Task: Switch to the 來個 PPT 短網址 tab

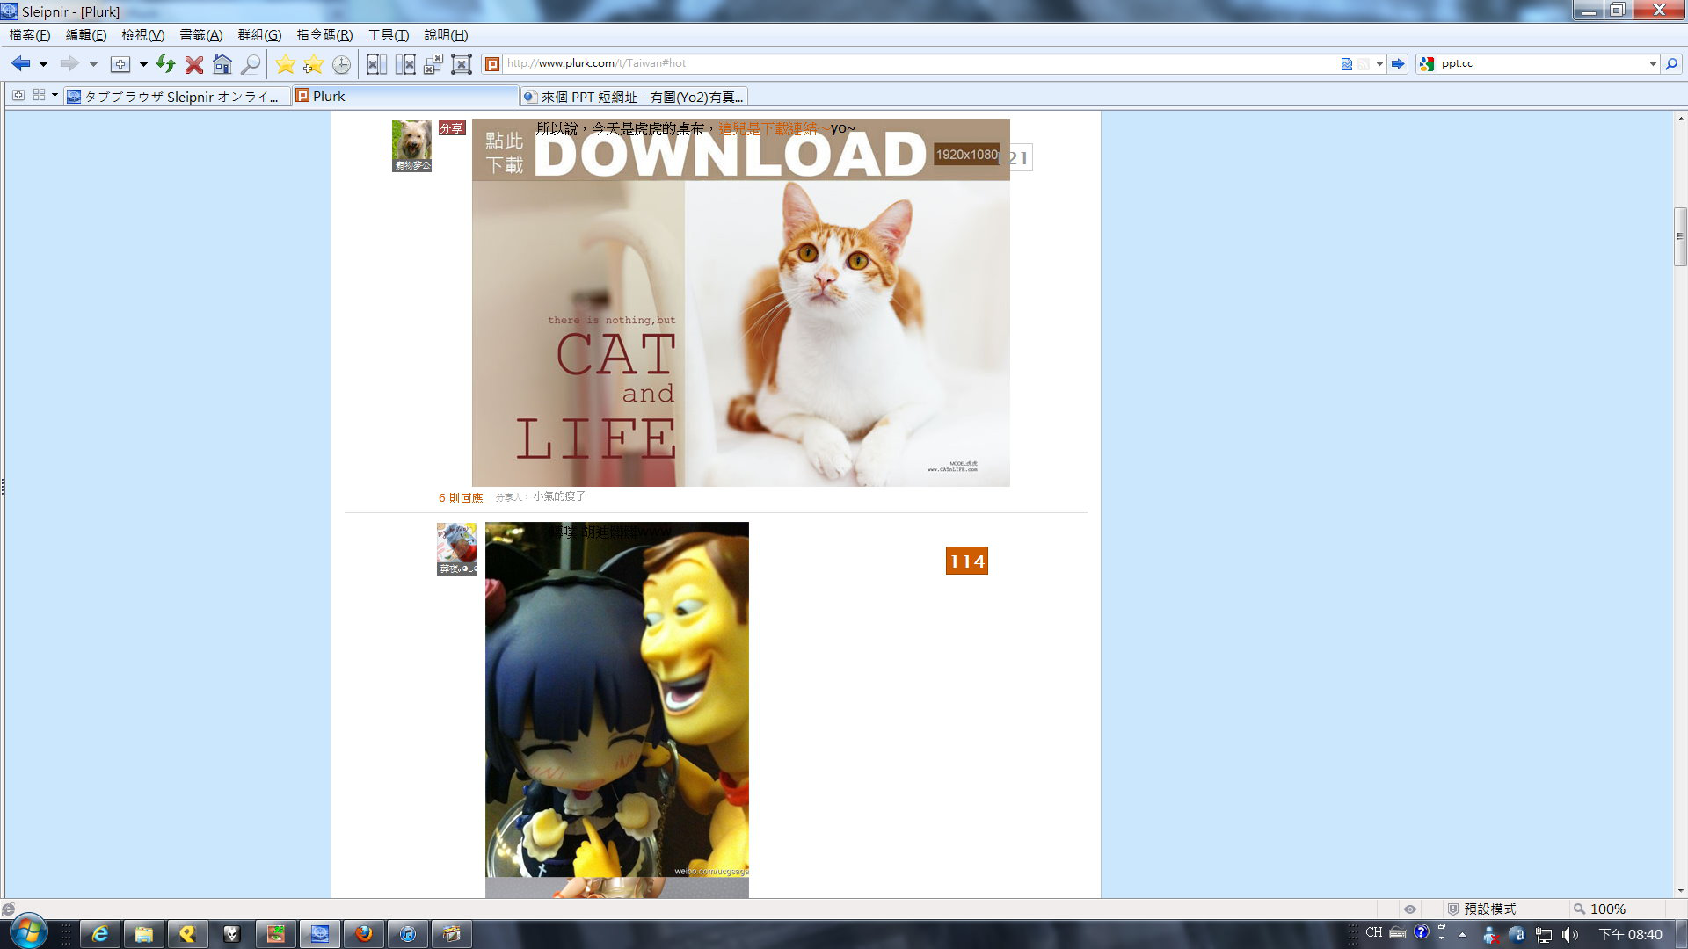Action: pyautogui.click(x=634, y=97)
